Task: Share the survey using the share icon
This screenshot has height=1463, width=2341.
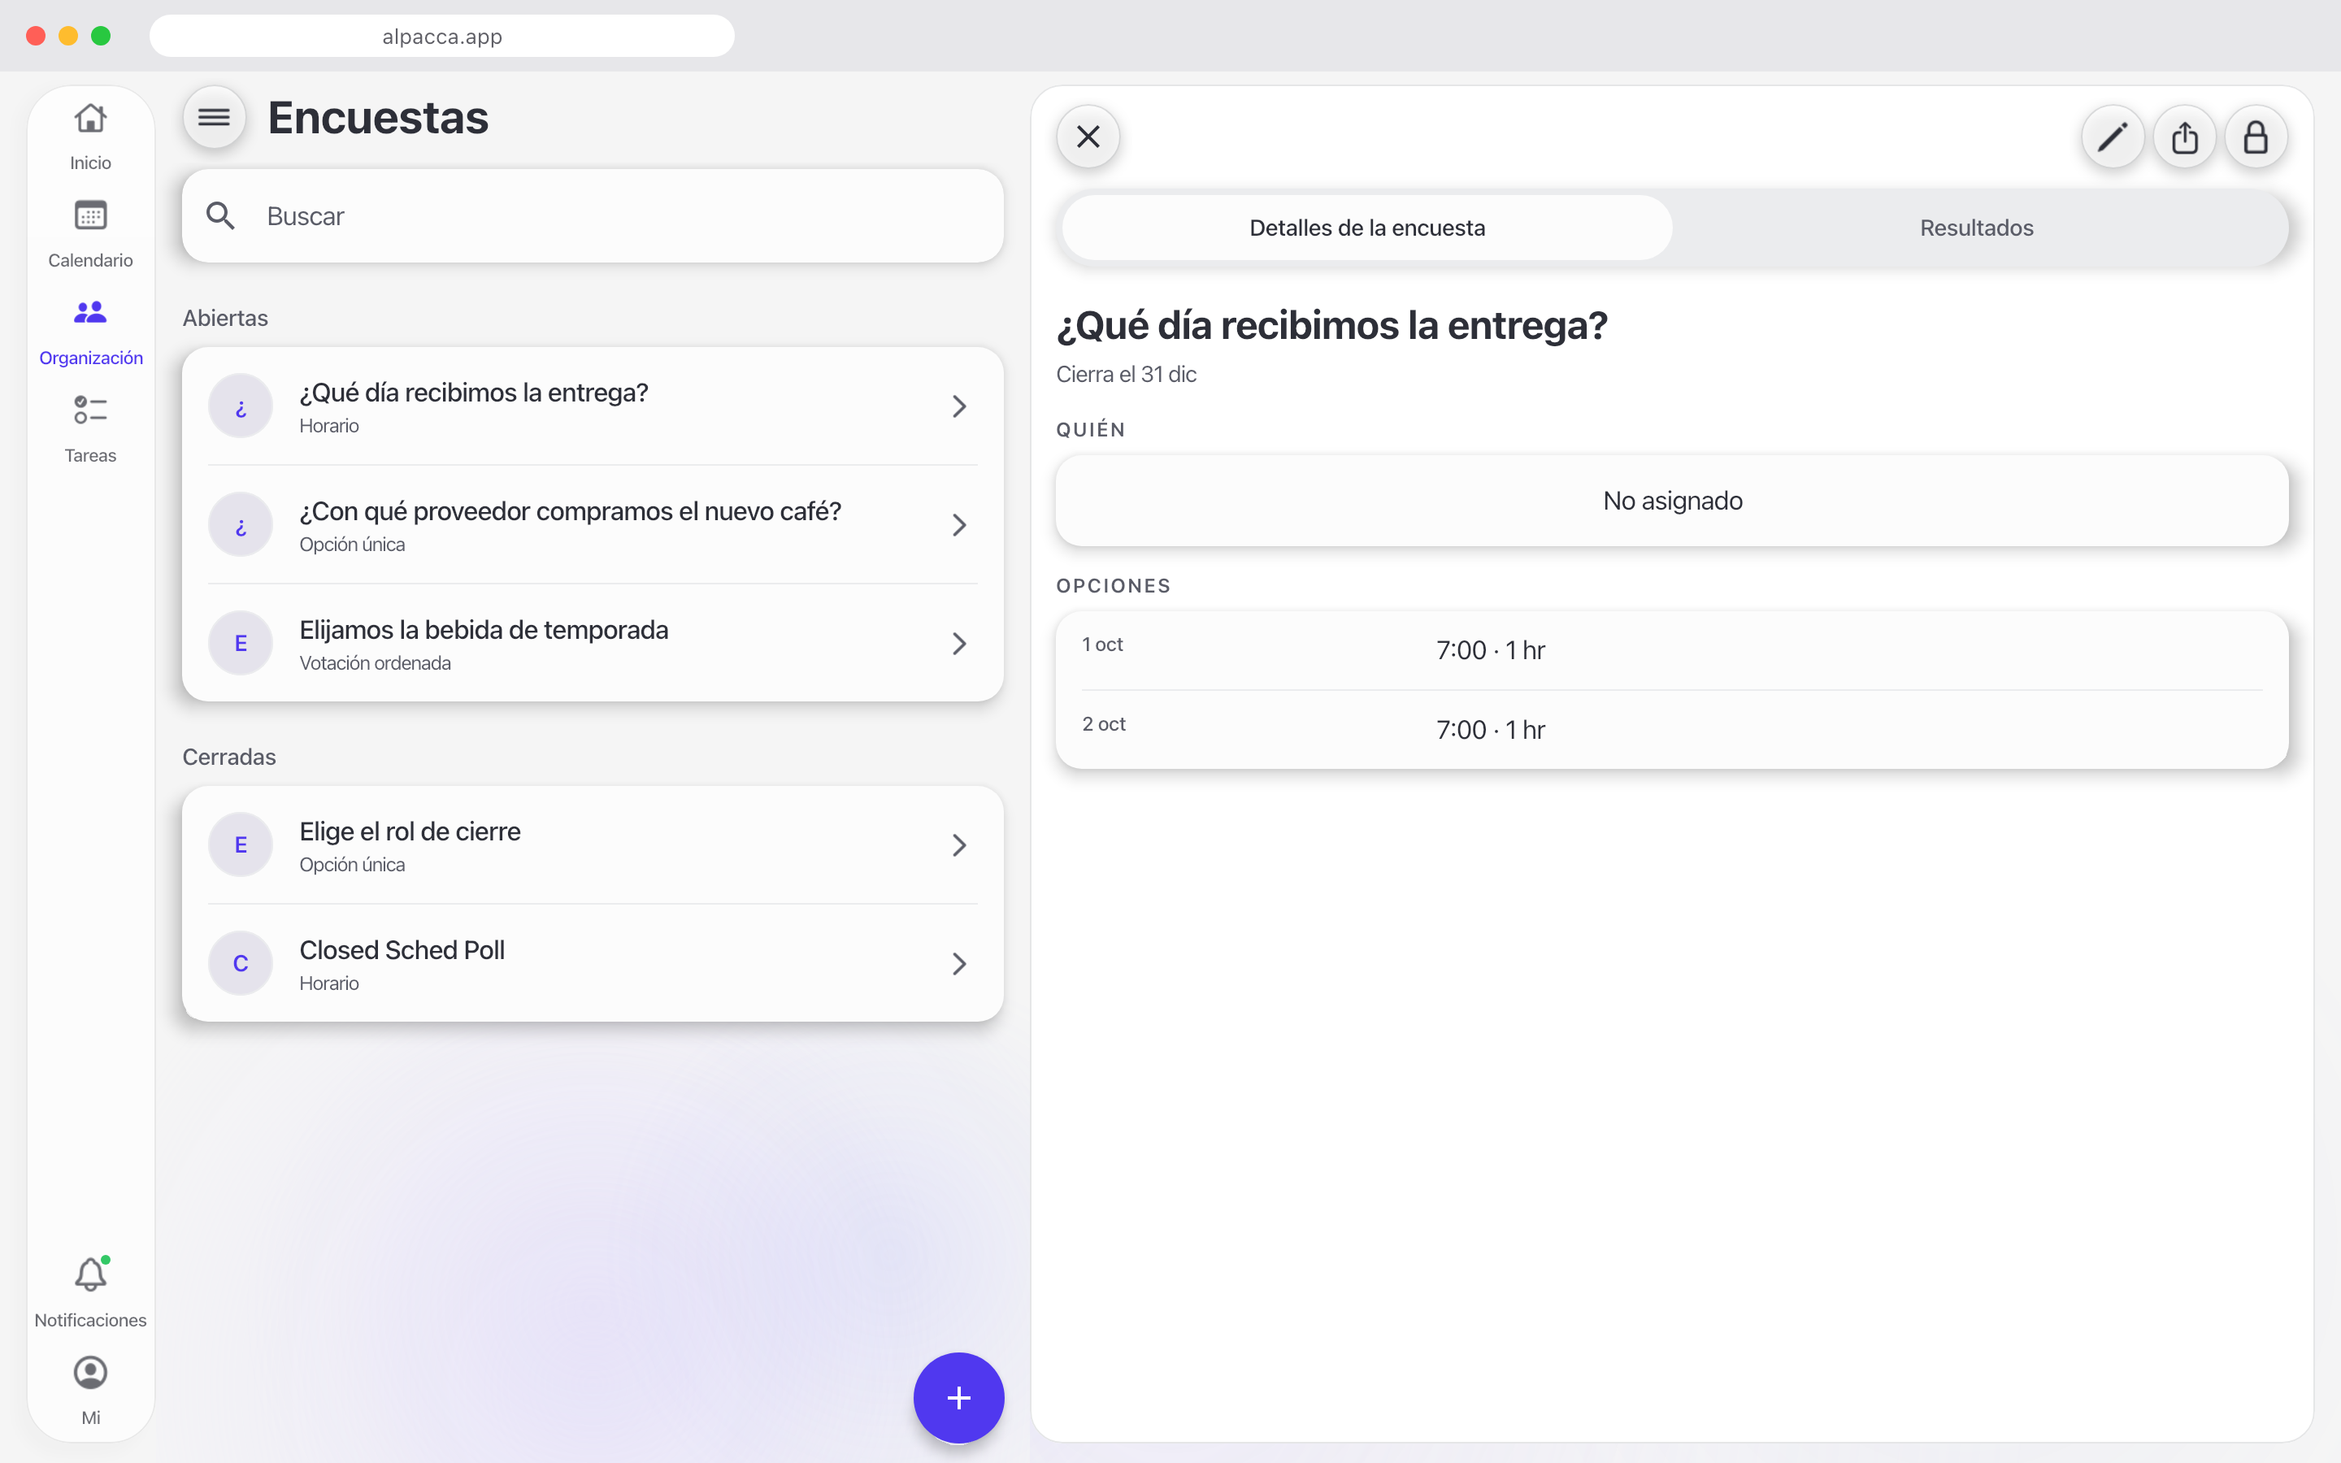Action: [x=2184, y=137]
